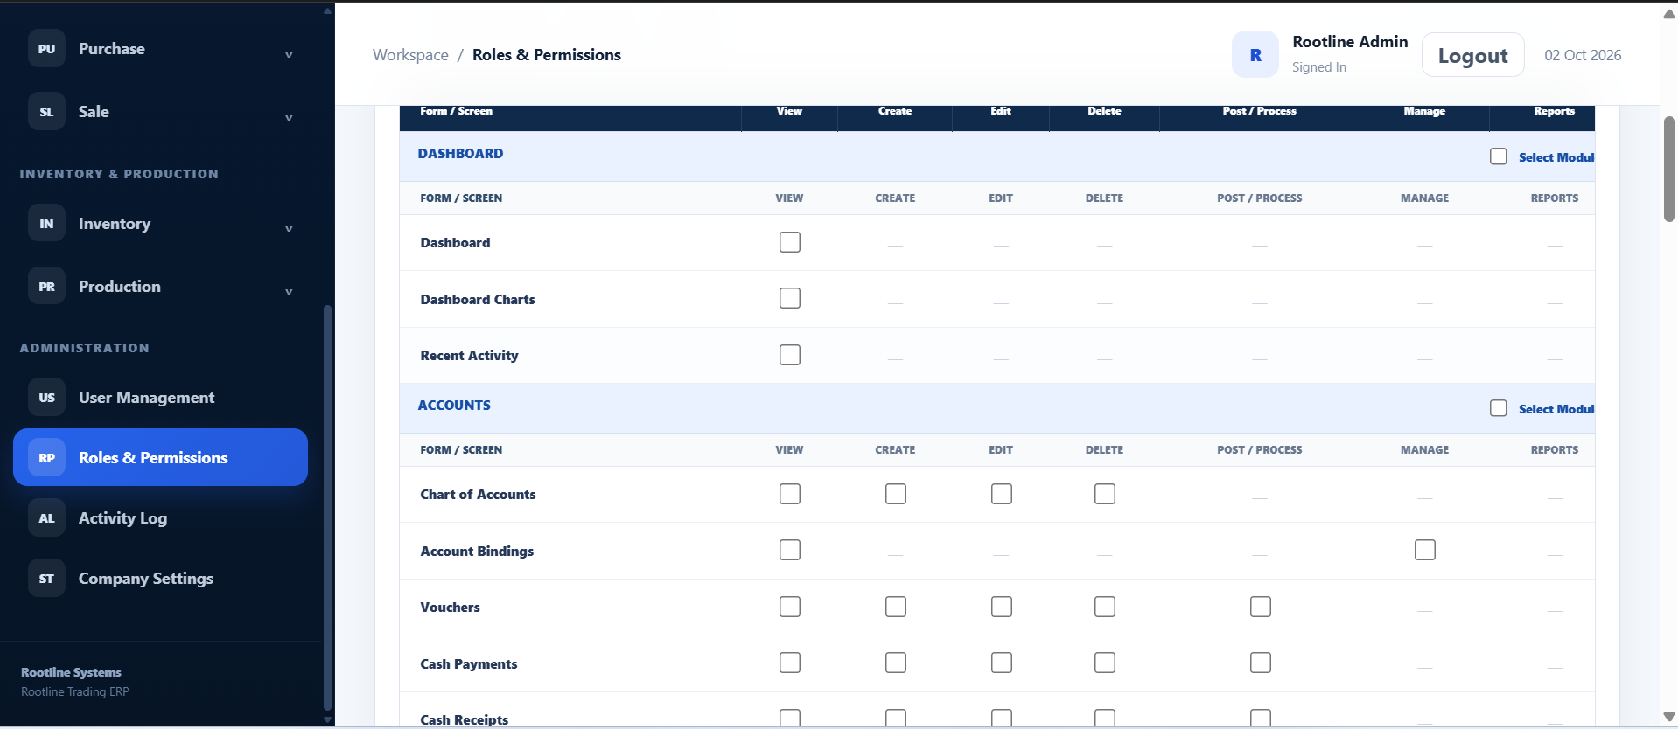The width and height of the screenshot is (1678, 729).
Task: Check Select Module for Dashboard section
Action: click(1499, 156)
